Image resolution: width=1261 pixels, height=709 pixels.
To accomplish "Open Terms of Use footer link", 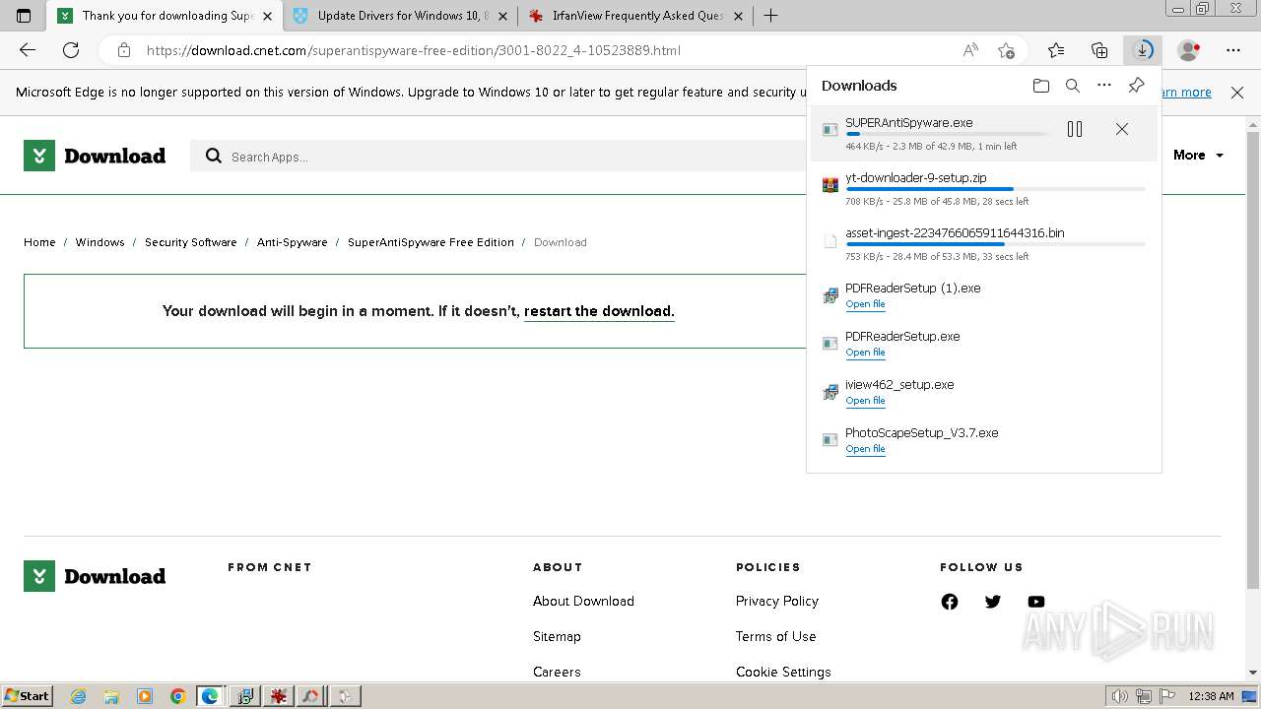I will [775, 636].
